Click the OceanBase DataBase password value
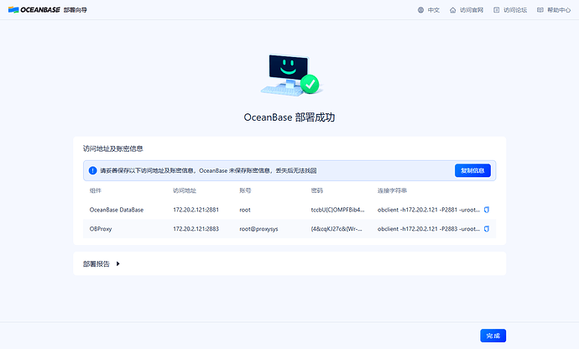This screenshot has width=579, height=349. tap(337, 210)
